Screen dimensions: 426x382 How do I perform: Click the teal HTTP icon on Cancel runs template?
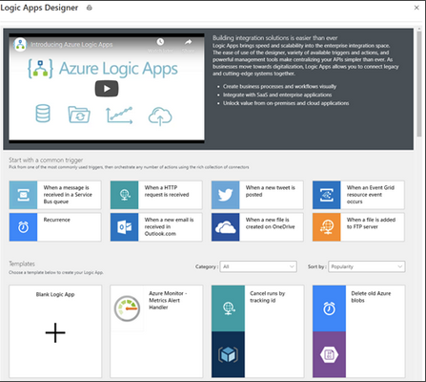(x=228, y=308)
